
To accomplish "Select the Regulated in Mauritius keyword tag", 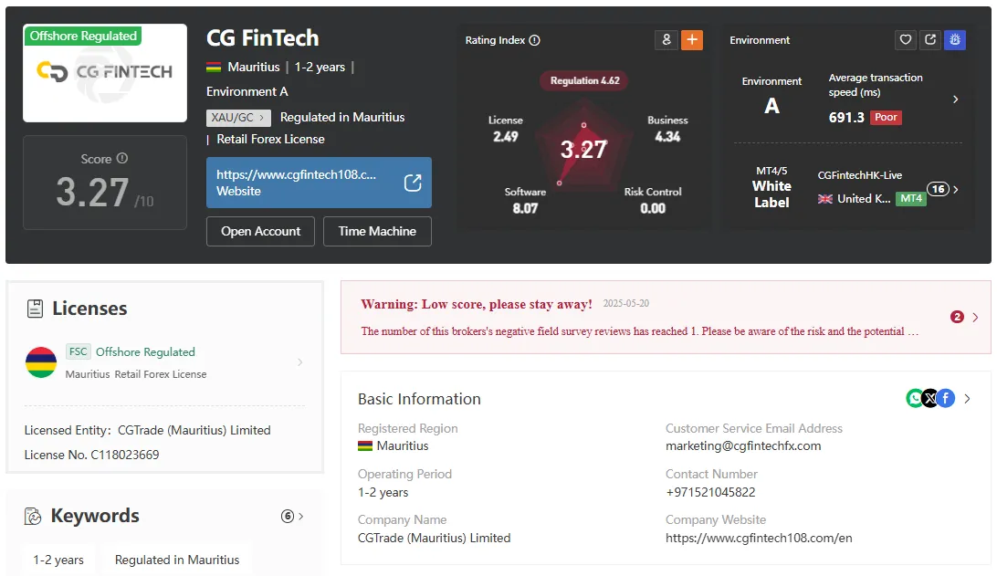I will 177,560.
